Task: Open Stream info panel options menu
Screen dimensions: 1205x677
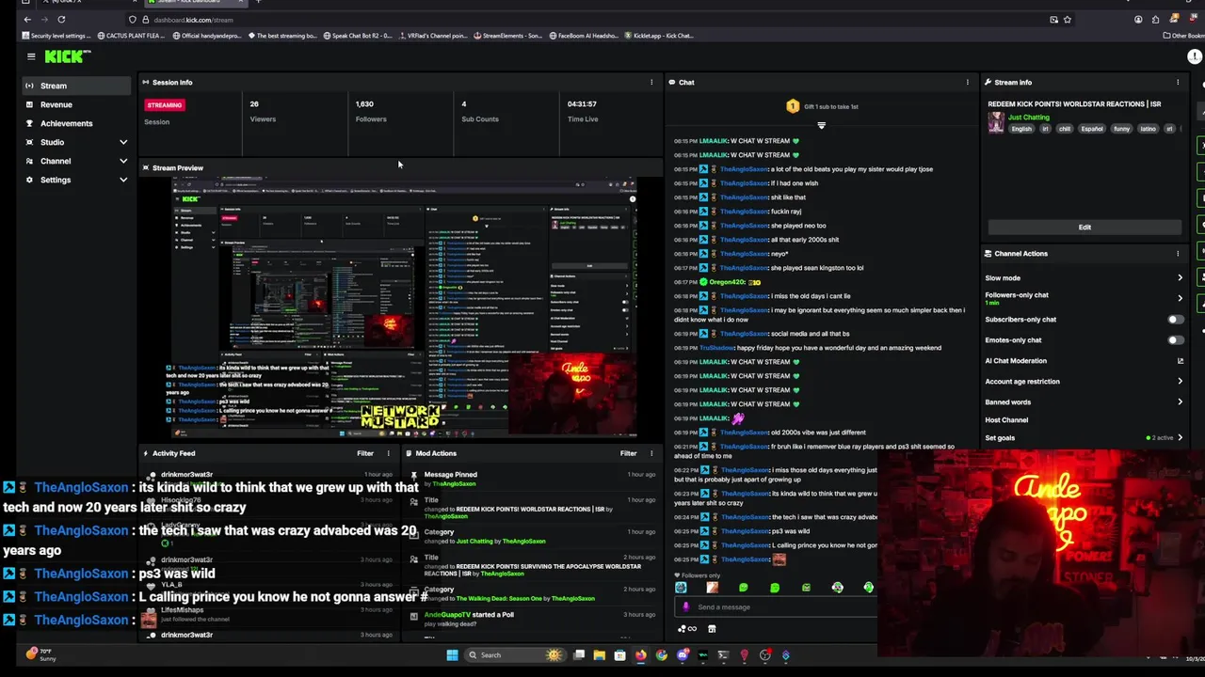Action: click(x=1178, y=82)
